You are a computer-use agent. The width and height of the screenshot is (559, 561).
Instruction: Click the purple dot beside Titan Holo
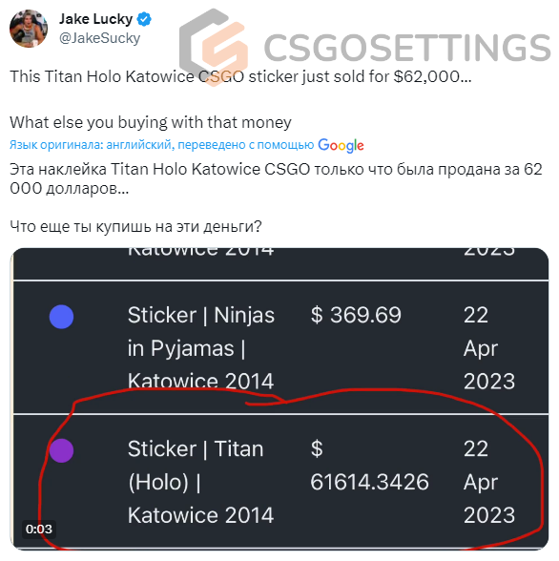[61, 450]
